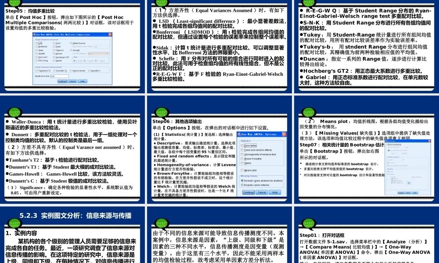Click the Bootstrap dialog title bar icon

pos(386,142)
